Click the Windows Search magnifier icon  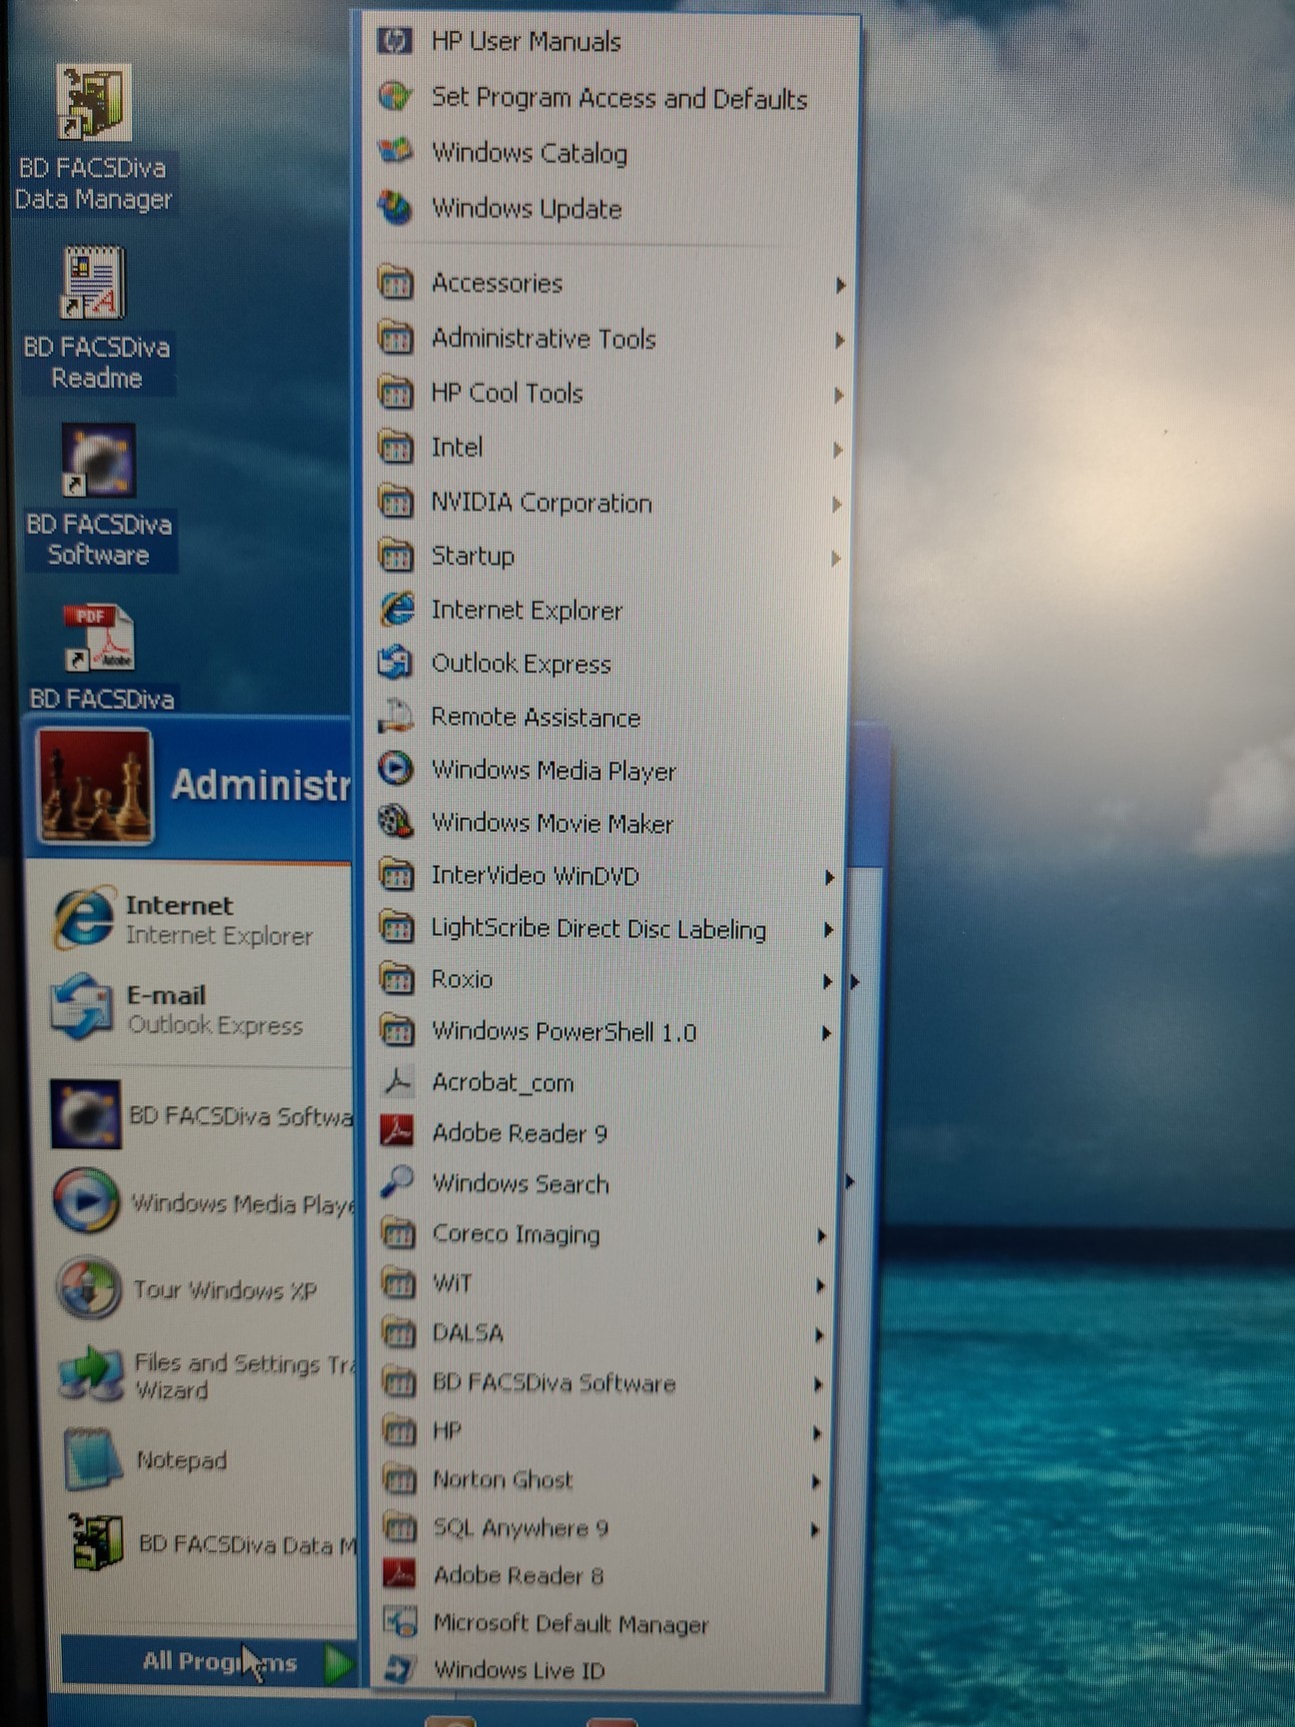click(x=398, y=1182)
